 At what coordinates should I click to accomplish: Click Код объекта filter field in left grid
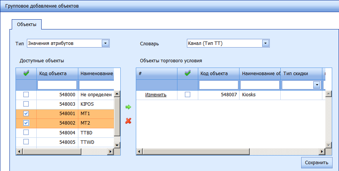tap(57, 85)
